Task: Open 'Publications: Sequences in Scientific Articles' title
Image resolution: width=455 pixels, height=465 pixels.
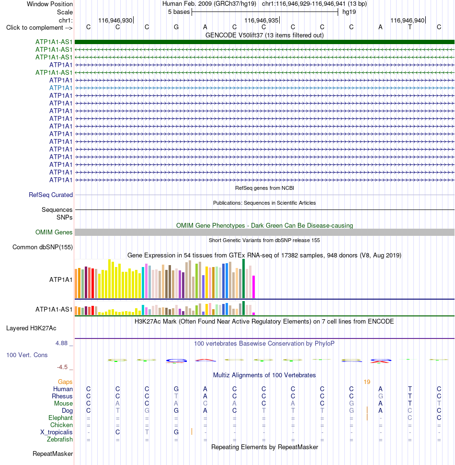Action: [x=264, y=203]
